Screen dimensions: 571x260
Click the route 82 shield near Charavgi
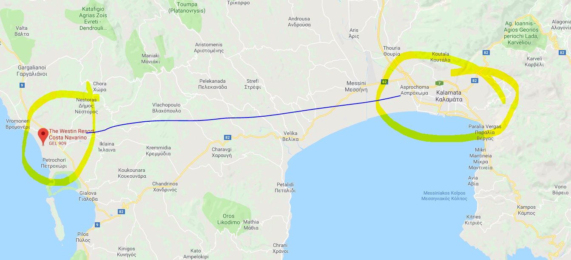(228, 138)
